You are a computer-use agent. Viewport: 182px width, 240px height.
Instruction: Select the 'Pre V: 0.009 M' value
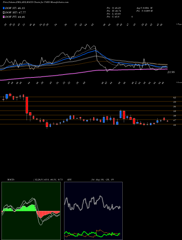(x=144, y=11)
